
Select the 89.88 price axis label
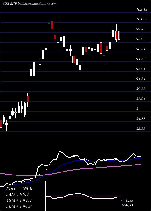pos(141,89)
